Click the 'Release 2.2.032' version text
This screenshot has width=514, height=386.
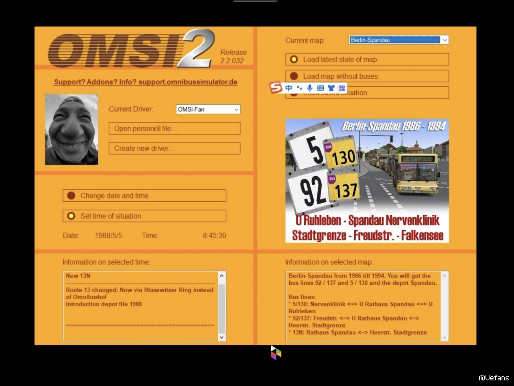point(234,57)
